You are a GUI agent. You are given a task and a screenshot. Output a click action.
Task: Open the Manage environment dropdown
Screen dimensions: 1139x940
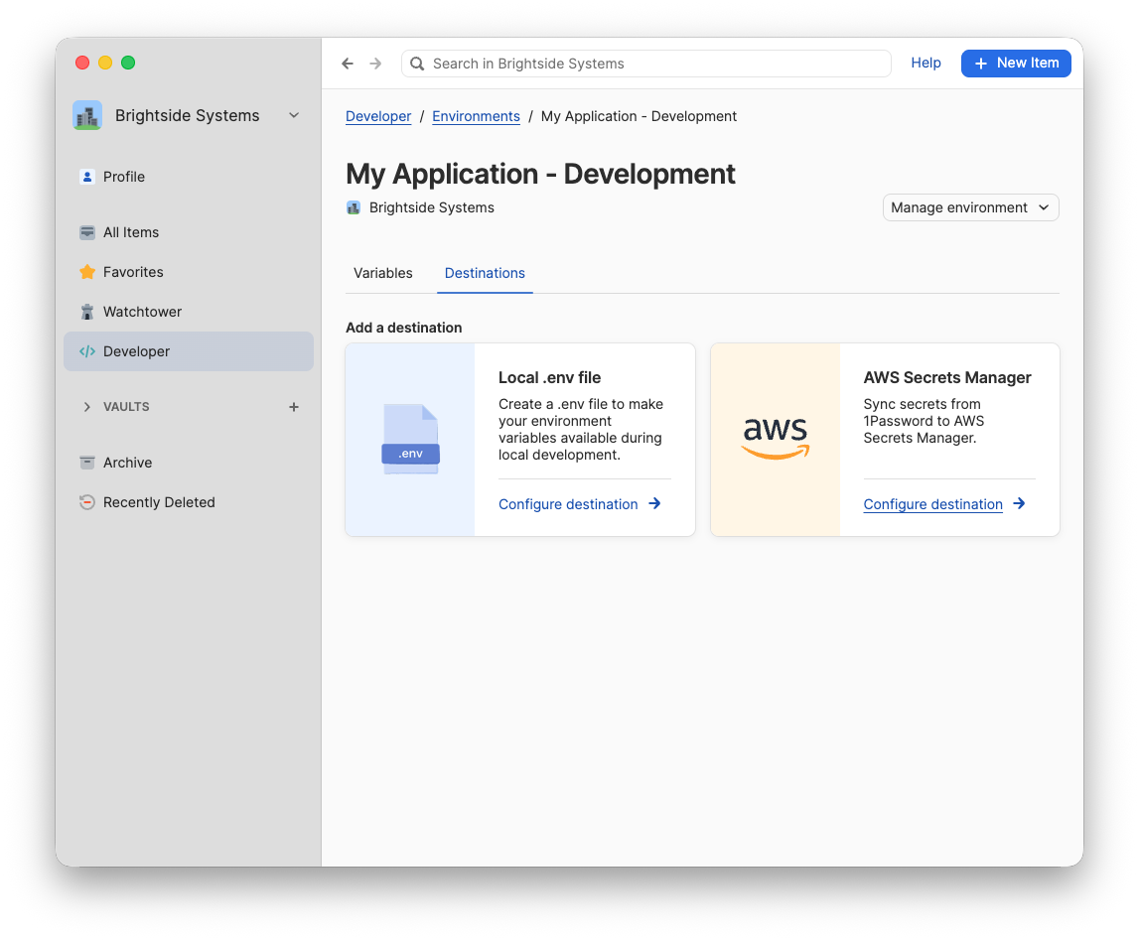970,207
